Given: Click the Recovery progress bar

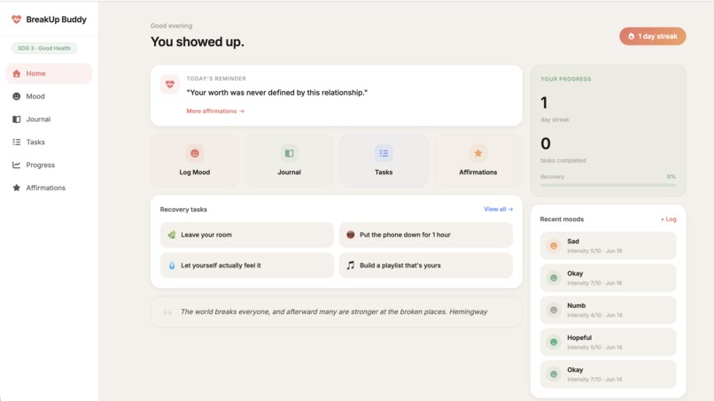Looking at the screenshot, I should click(x=608, y=185).
